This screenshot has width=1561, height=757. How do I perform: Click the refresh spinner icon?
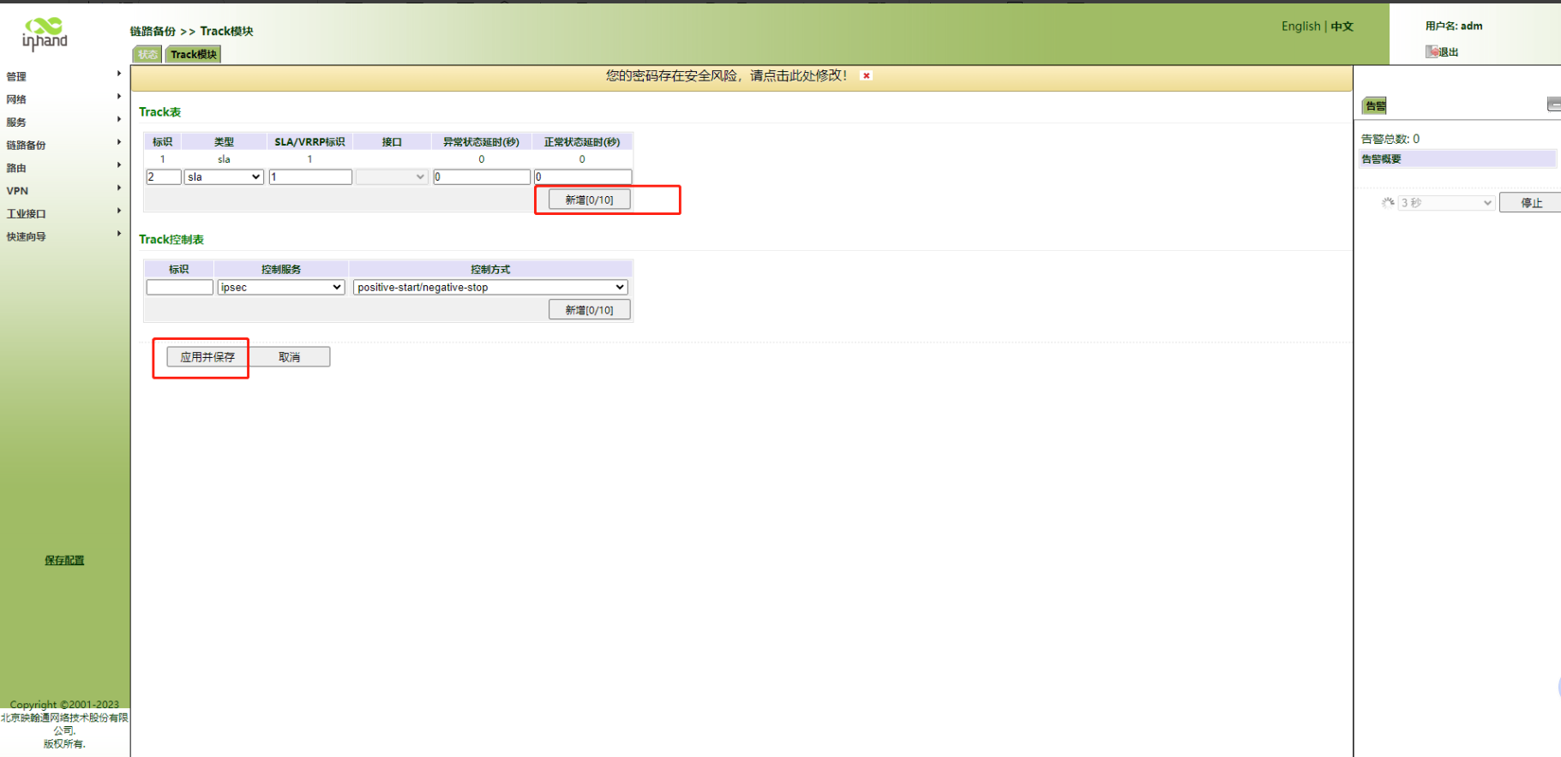[x=1387, y=203]
